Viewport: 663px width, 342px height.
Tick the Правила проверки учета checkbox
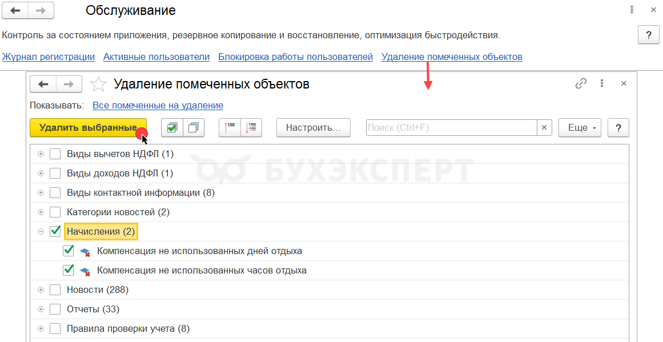pyautogui.click(x=55, y=328)
